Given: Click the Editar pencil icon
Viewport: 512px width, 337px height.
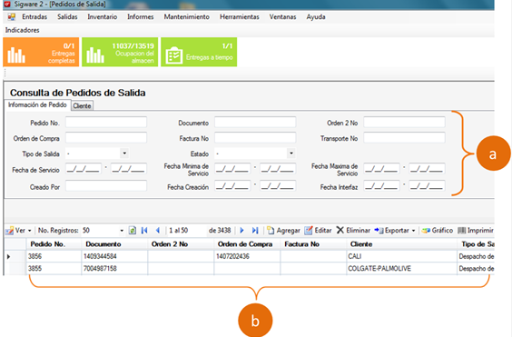Looking at the screenshot, I should point(309,231).
